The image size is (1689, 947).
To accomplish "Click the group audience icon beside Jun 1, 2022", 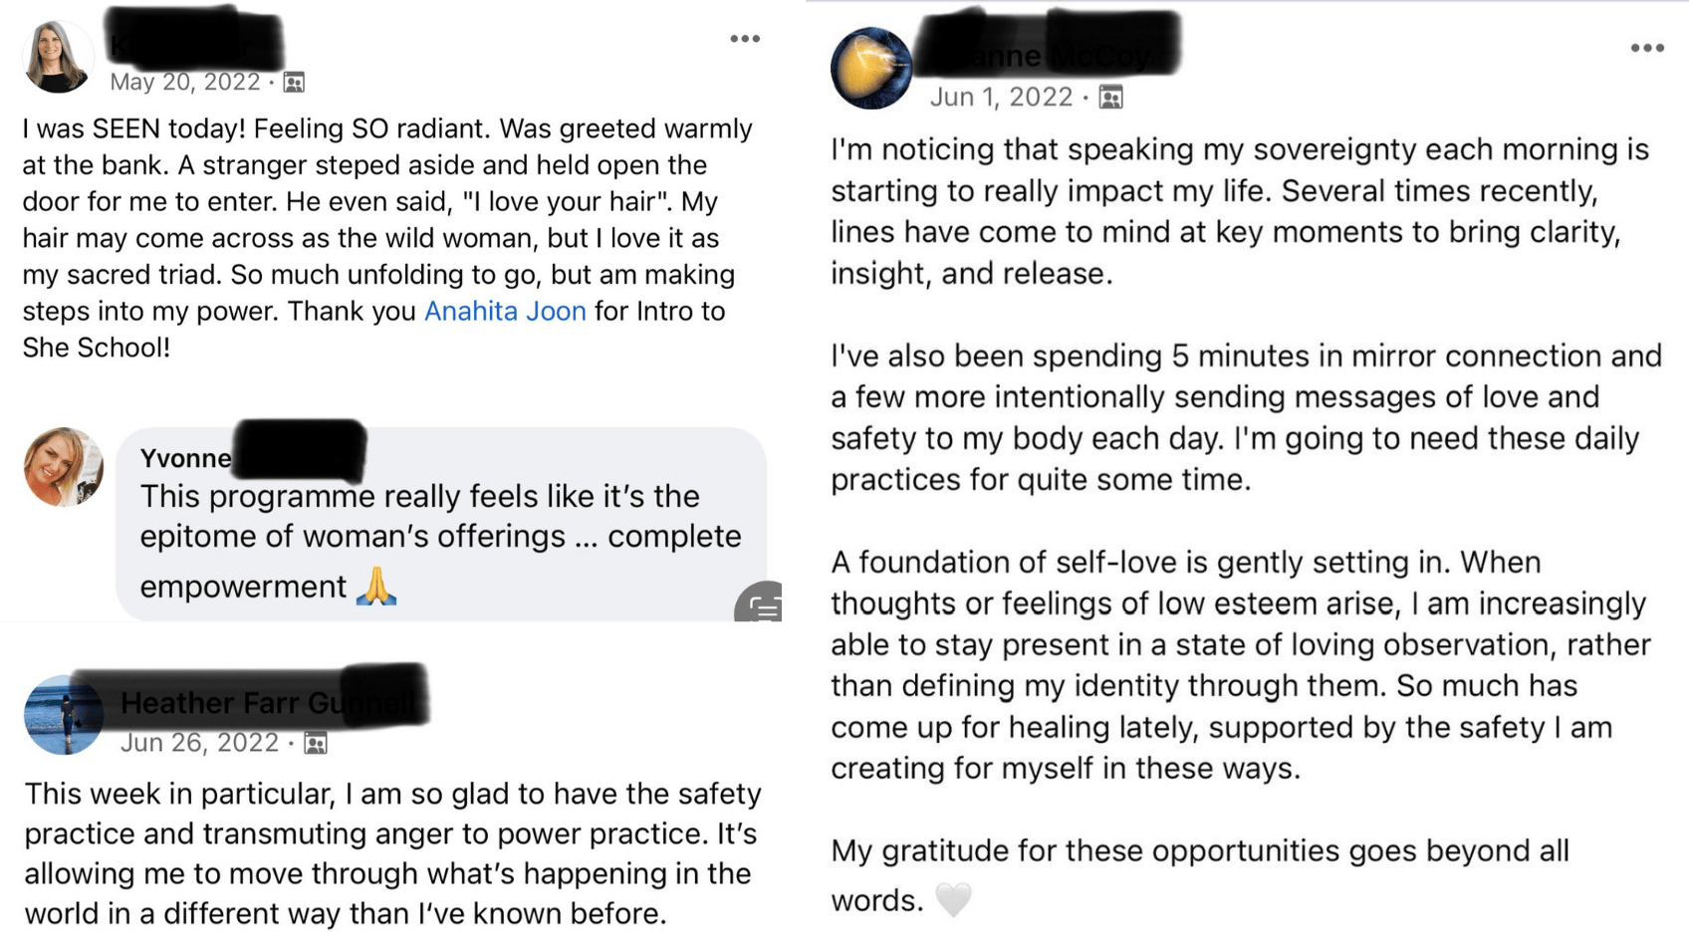I will pos(1110,97).
